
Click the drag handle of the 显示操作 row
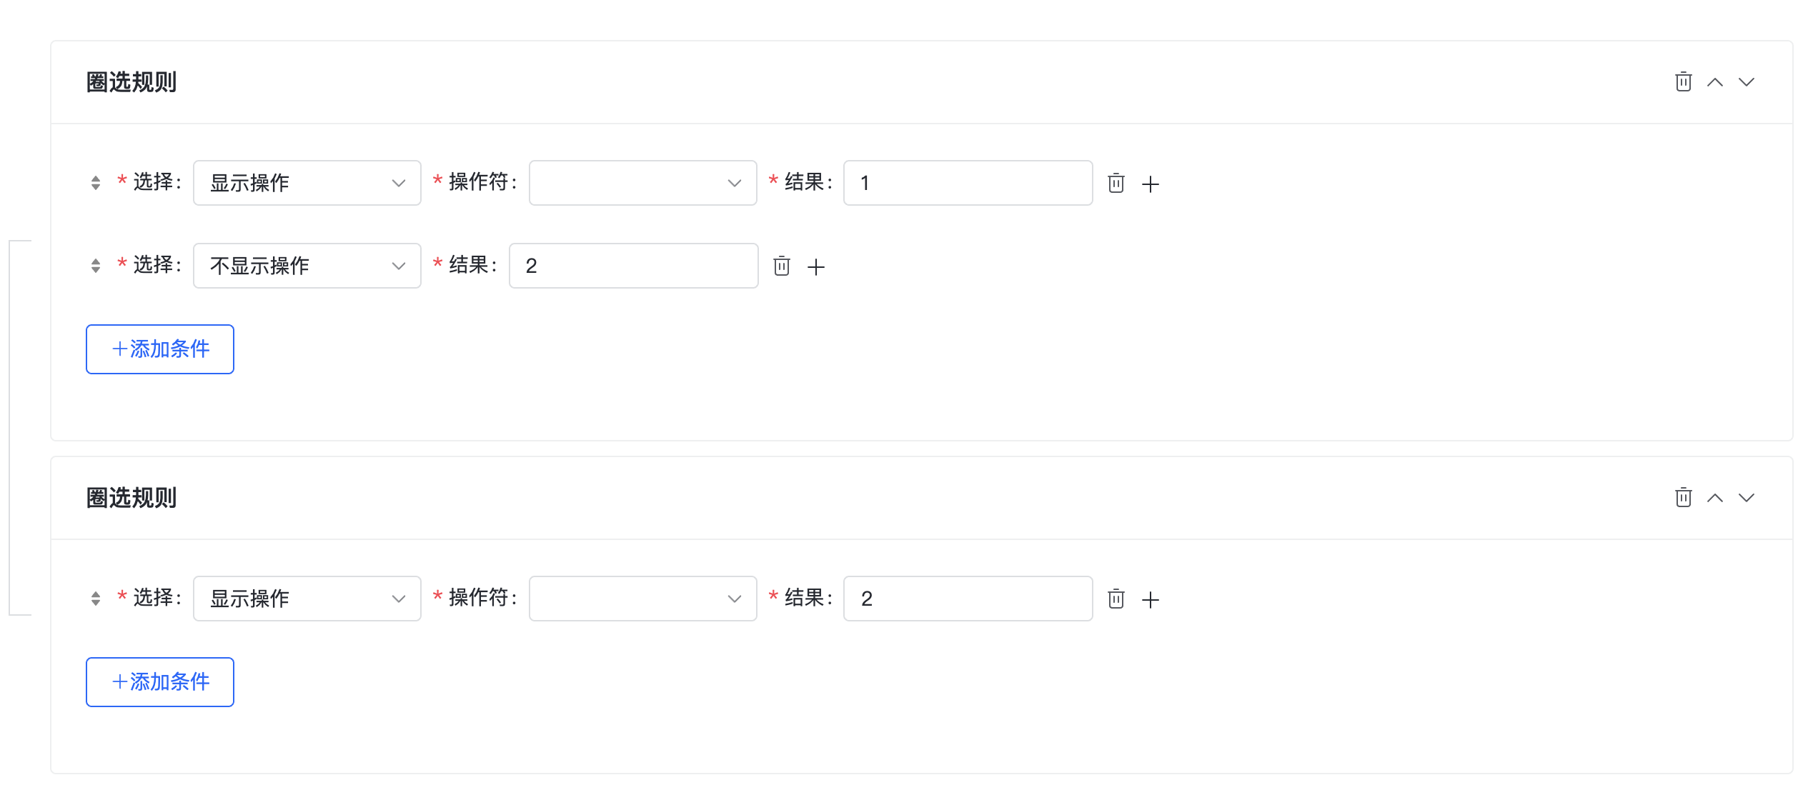click(95, 183)
